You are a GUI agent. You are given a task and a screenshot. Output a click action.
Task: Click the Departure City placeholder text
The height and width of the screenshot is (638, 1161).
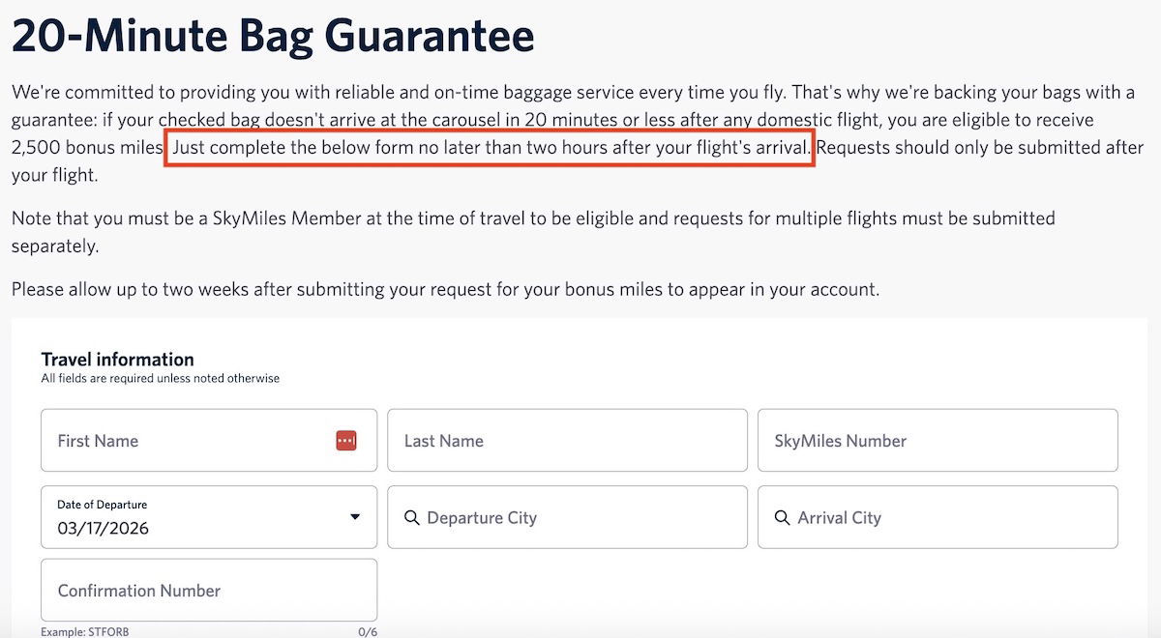tap(482, 518)
